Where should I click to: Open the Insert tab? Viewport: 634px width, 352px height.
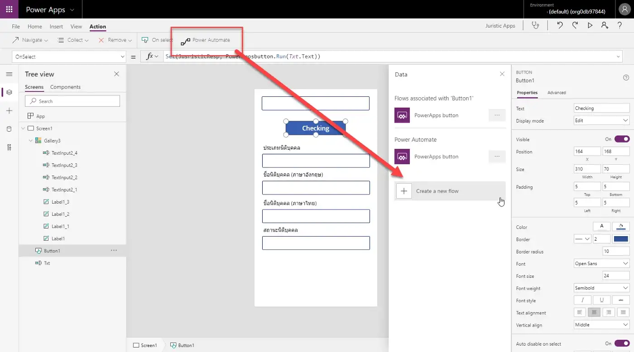pyautogui.click(x=56, y=27)
